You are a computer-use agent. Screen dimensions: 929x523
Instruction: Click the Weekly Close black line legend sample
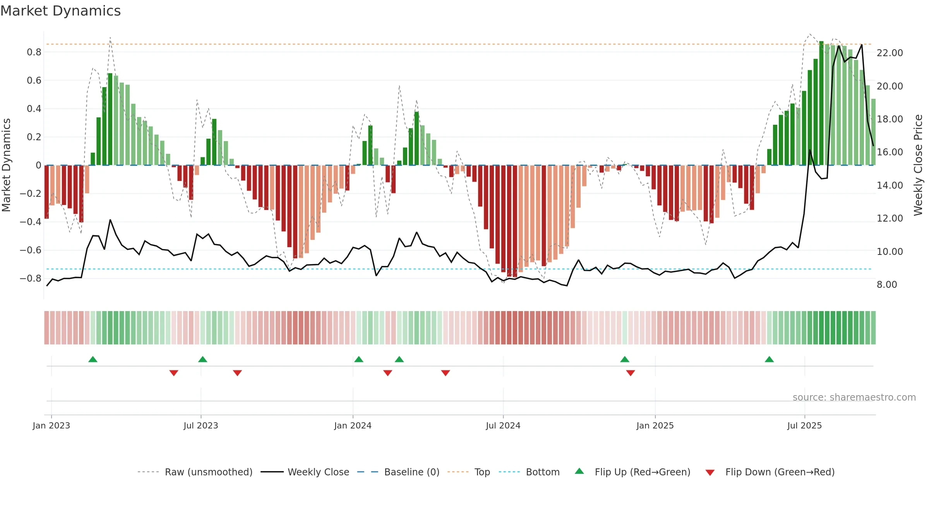[x=272, y=472]
